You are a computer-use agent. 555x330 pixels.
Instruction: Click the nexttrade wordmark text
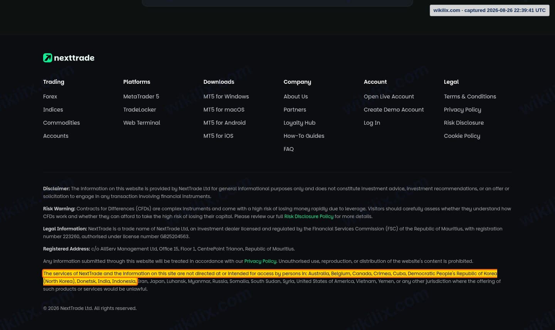point(74,58)
